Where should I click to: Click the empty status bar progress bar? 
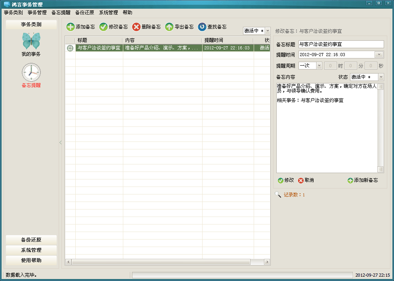(x=243, y=275)
